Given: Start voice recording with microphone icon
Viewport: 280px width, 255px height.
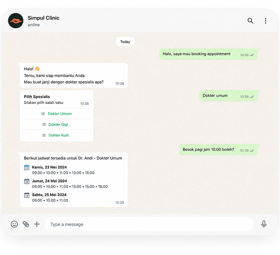Looking at the screenshot, I should pyautogui.click(x=264, y=224).
